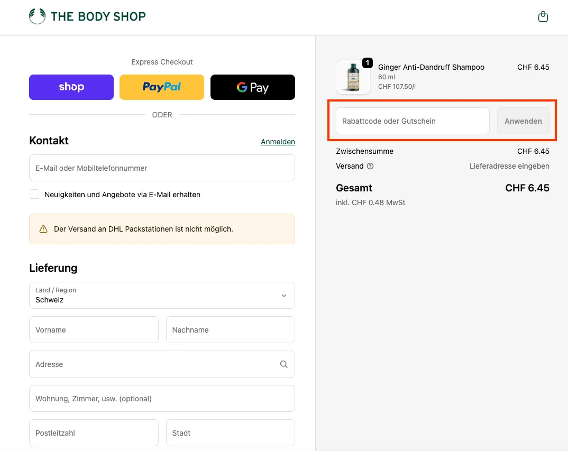Click the magnifier icon in the Adresse field
The image size is (568, 451).
coord(283,364)
